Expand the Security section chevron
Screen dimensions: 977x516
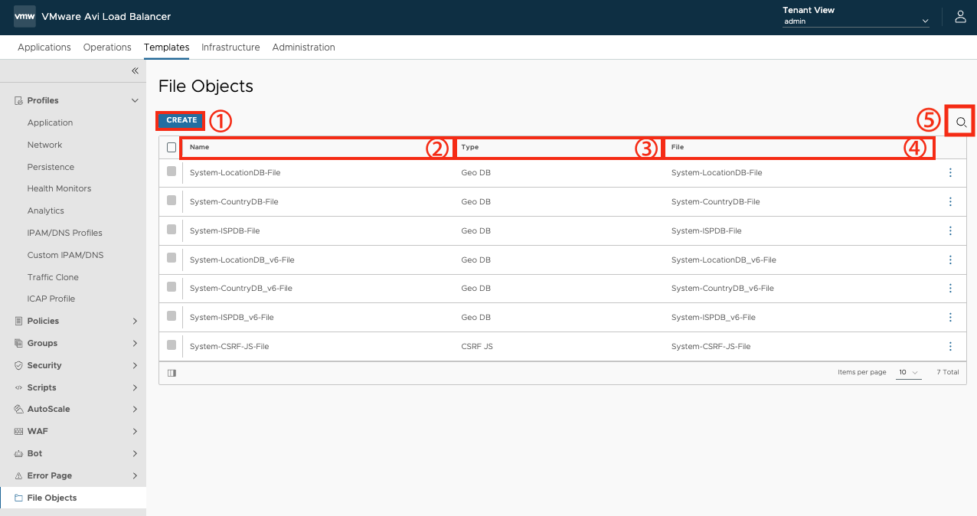pos(135,366)
